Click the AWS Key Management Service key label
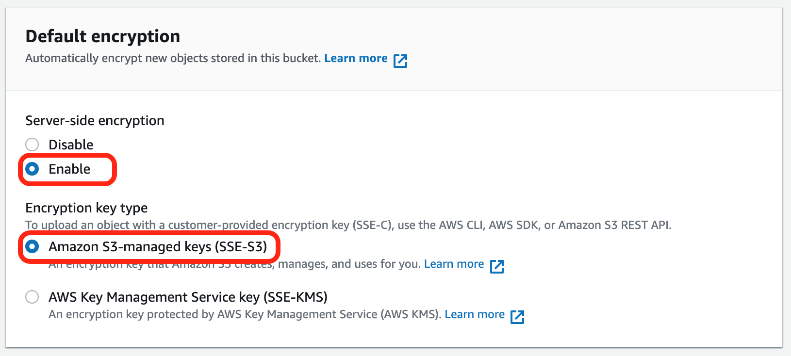The height and width of the screenshot is (356, 791). point(188,297)
